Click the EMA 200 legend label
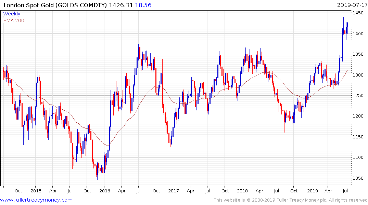The width and height of the screenshot is (368, 205). click(14, 20)
